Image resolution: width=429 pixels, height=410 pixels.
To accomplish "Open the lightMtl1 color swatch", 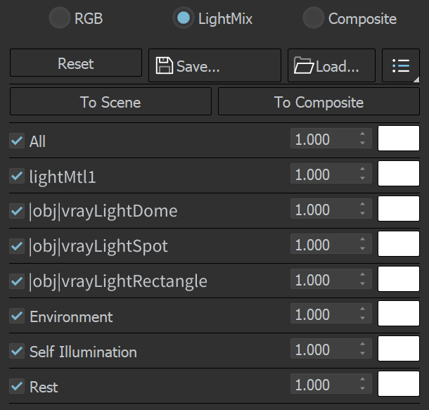I will (x=399, y=174).
